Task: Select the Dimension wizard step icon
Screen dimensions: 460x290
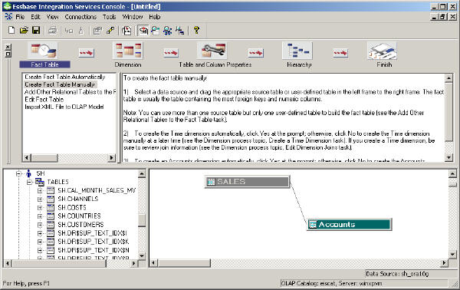Action: [128, 51]
